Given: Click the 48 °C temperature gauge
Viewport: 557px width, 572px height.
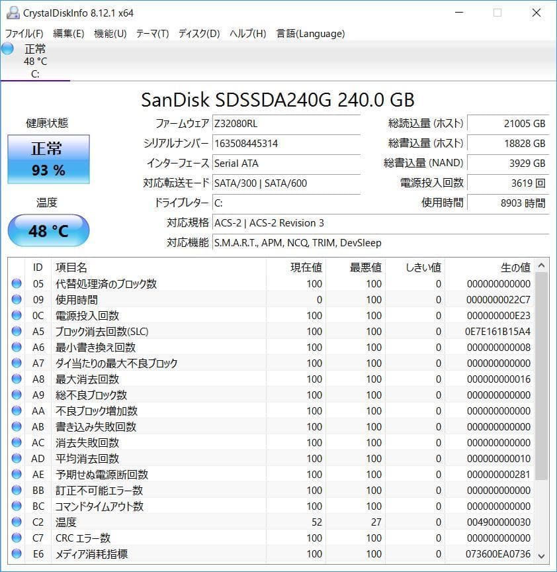Looking at the screenshot, I should point(48,230).
